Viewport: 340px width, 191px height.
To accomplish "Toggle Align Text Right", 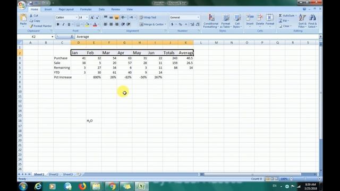I will pos(116,24).
